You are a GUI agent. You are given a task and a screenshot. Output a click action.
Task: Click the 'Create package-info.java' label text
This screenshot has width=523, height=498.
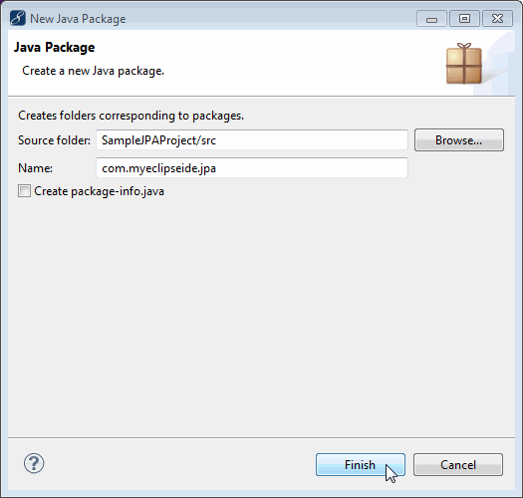tap(99, 191)
